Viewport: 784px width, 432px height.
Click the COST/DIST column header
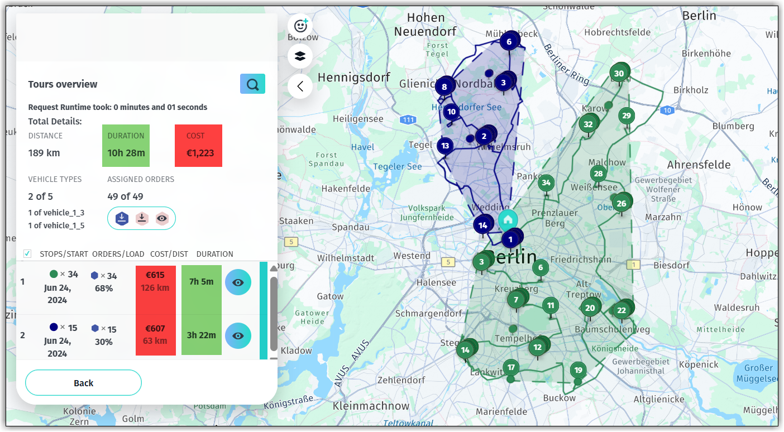point(169,254)
